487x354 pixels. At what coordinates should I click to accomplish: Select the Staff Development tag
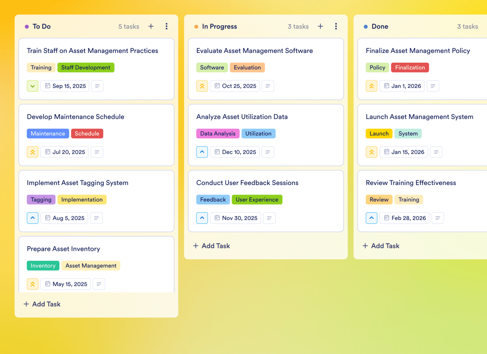(x=86, y=67)
